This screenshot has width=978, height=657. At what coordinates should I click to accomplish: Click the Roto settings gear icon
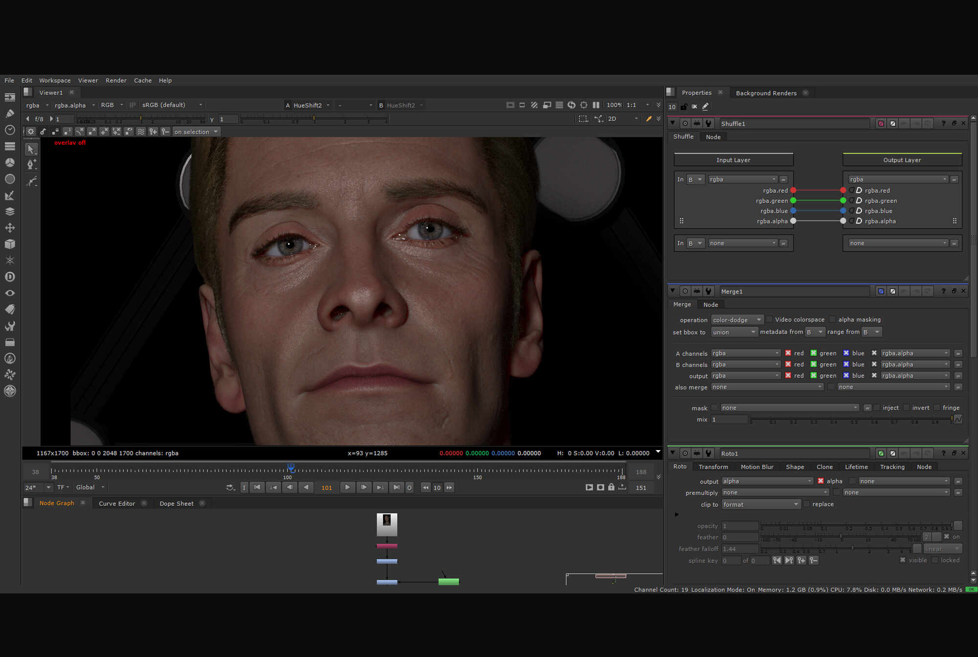(x=30, y=132)
